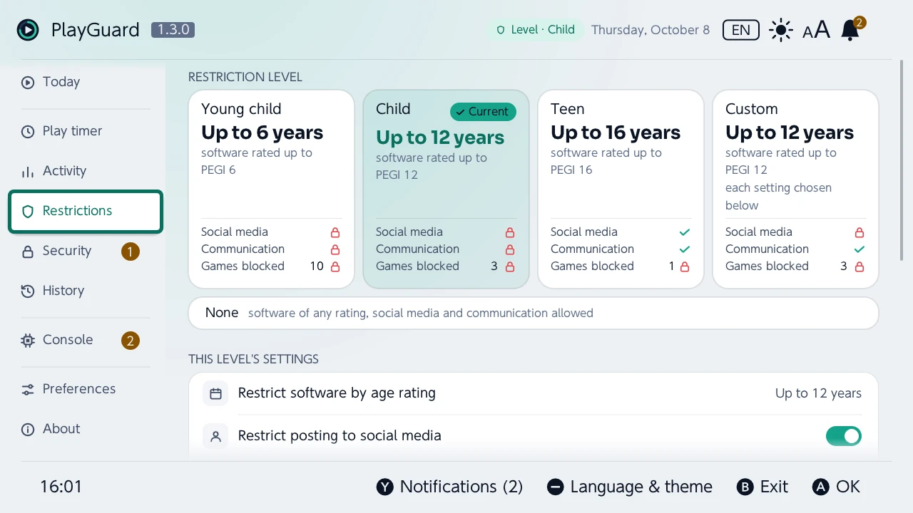The height and width of the screenshot is (513, 913).
Task: Click the Activity bar chart icon
Action: click(x=28, y=172)
